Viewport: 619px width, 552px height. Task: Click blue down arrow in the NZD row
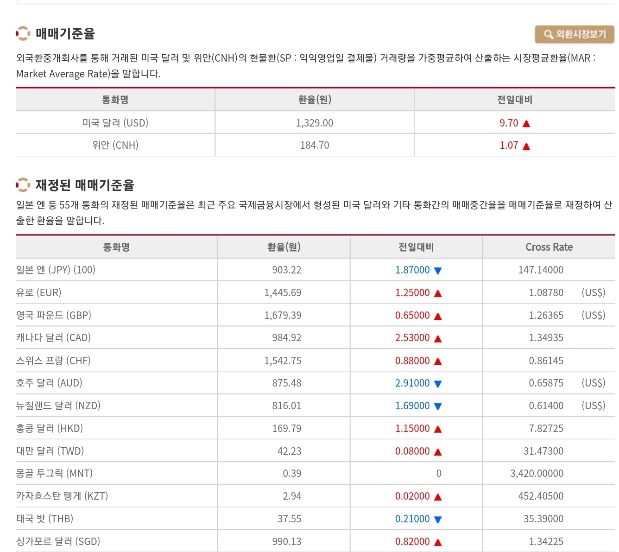tap(438, 406)
